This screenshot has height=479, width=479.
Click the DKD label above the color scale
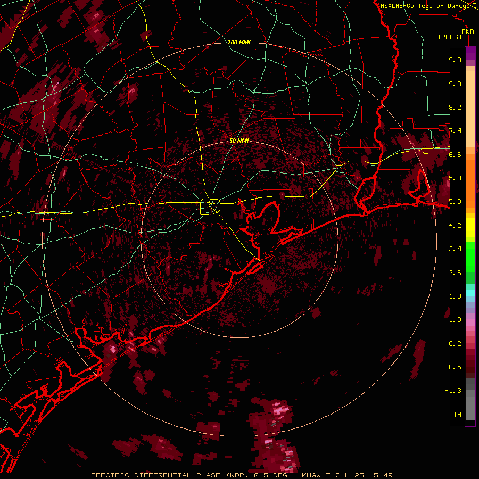(468, 32)
